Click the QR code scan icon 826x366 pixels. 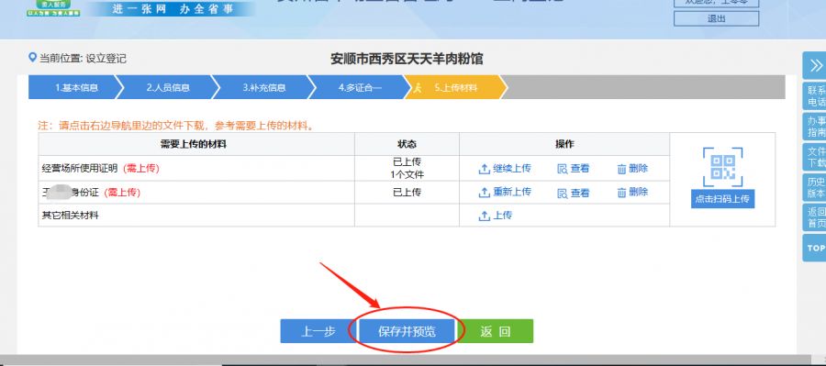[723, 168]
